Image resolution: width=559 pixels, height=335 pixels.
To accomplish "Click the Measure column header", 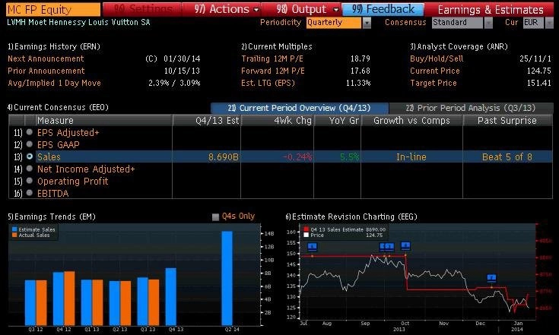I will [x=103, y=120].
